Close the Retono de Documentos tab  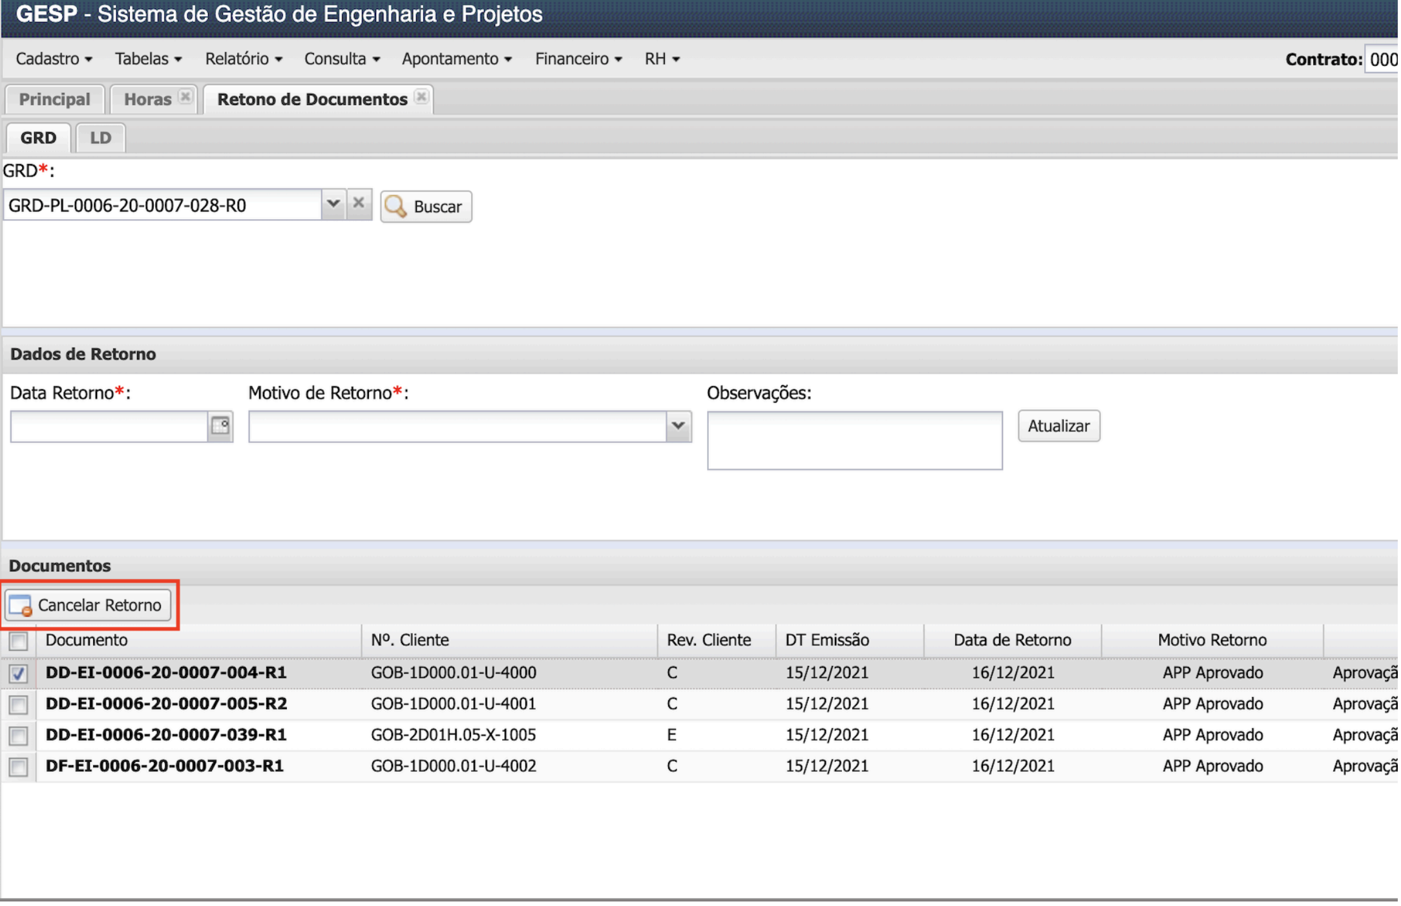click(421, 97)
